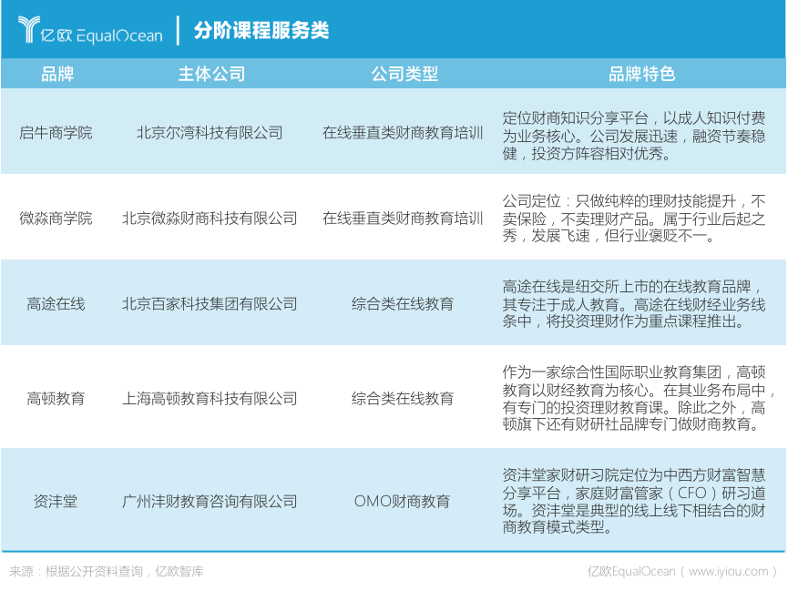Click the EqualOcean logo icon
Image resolution: width=788 pixels, height=591 pixels.
29,28
